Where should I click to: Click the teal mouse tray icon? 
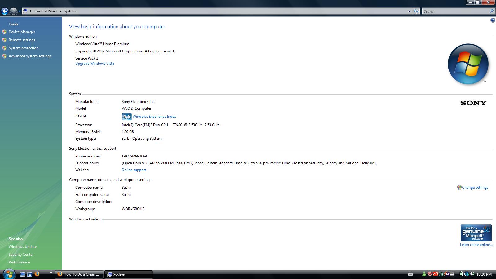point(441,274)
